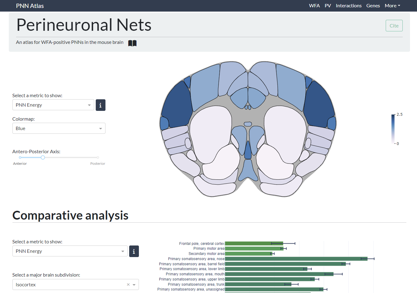Open info button in Comparative analysis section
This screenshot has width=417, height=293.
134,251
